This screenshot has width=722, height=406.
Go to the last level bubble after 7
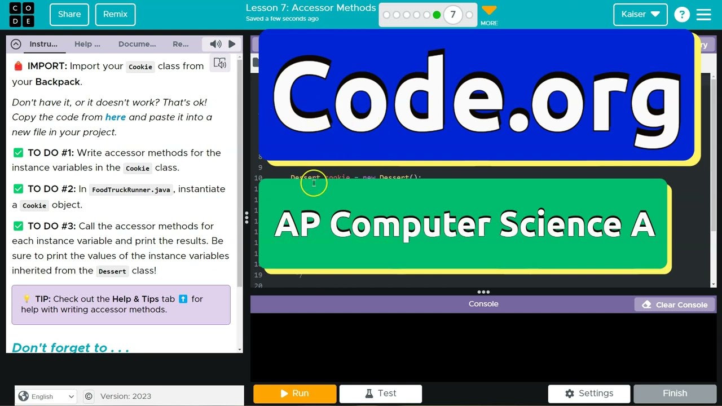coord(469,15)
